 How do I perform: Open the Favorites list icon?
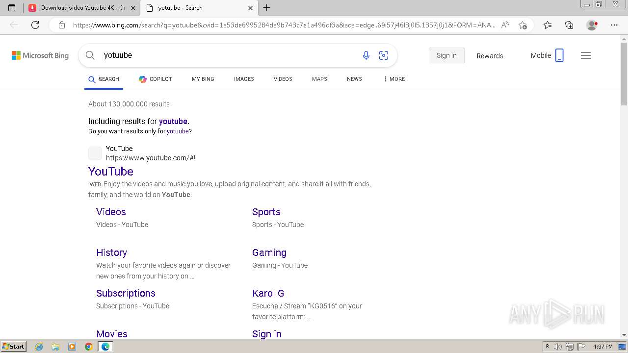[548, 25]
